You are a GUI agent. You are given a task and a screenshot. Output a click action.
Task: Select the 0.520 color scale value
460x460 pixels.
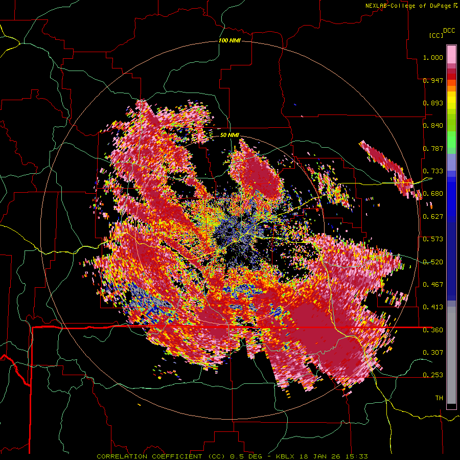[x=433, y=262]
